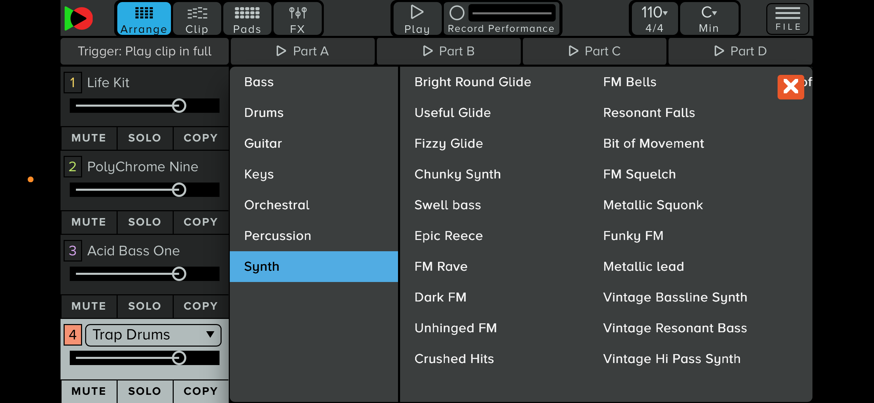Screen dimensions: 874x403
Task: Mute the Life Kit track
Action: click(x=89, y=138)
